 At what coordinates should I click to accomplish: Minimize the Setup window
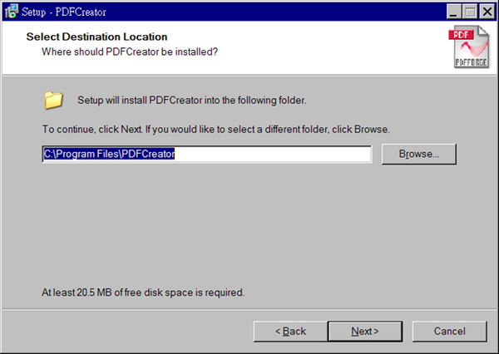tap(453, 12)
